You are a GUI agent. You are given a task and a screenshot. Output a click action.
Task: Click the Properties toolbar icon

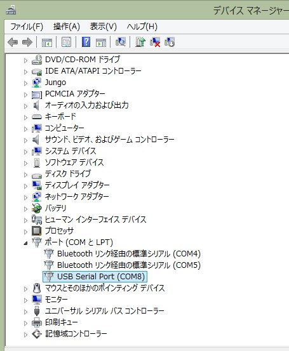coord(66,42)
